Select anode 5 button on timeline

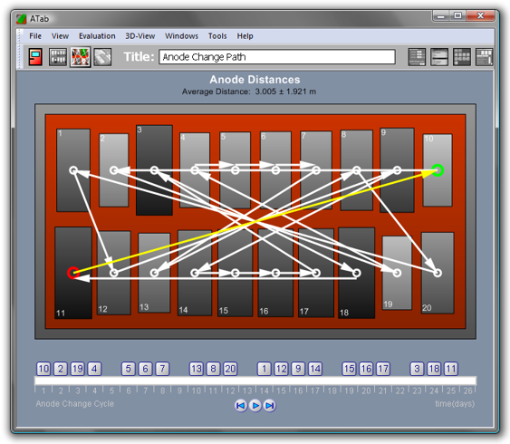(129, 369)
